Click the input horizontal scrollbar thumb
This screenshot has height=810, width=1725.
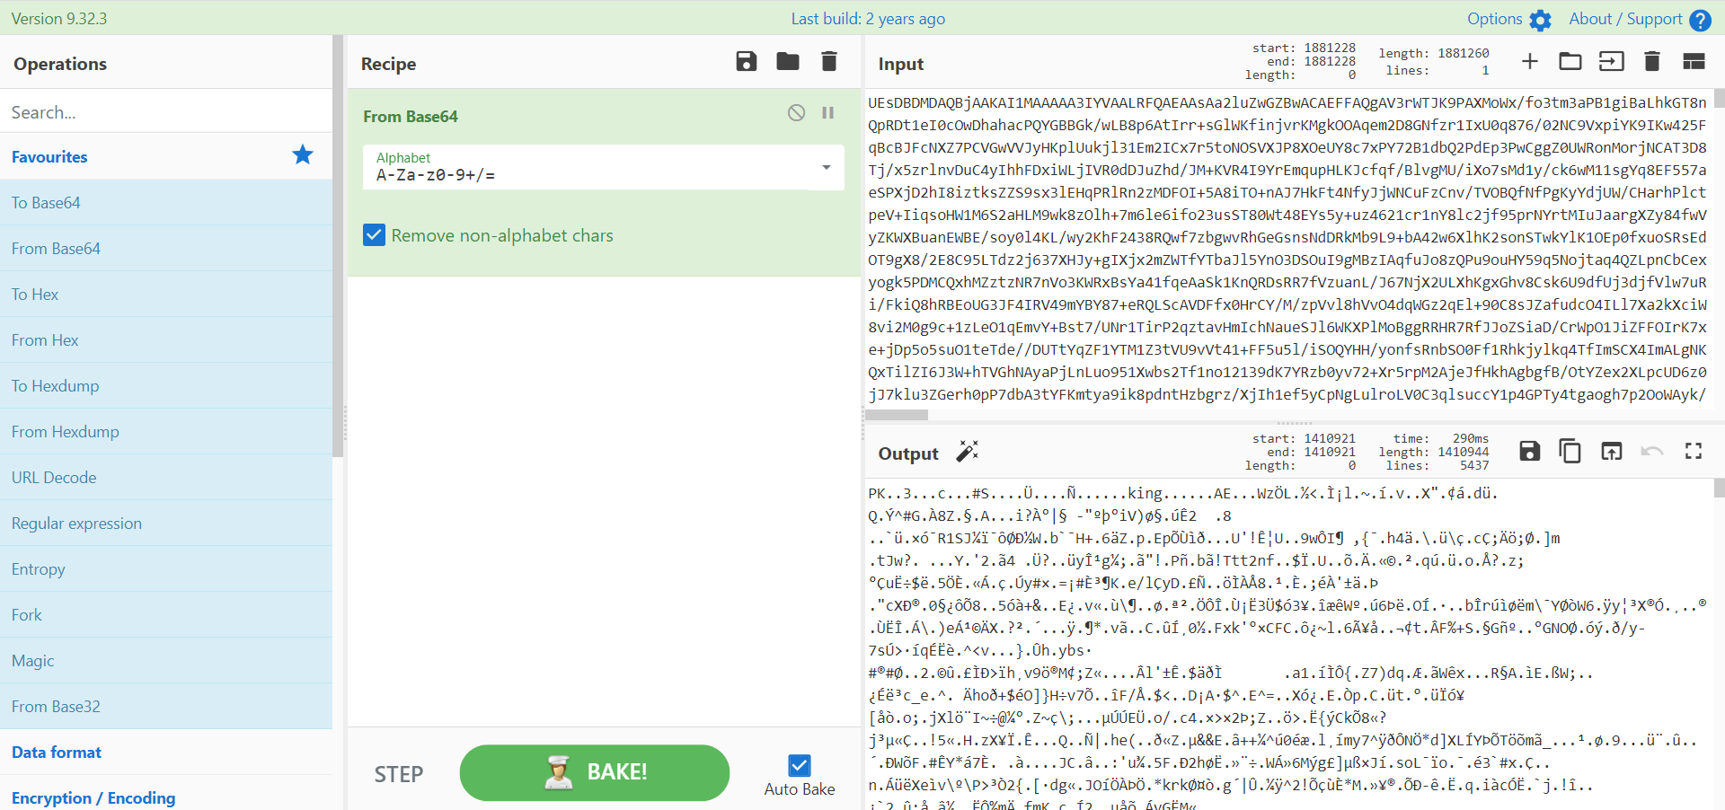tap(896, 415)
